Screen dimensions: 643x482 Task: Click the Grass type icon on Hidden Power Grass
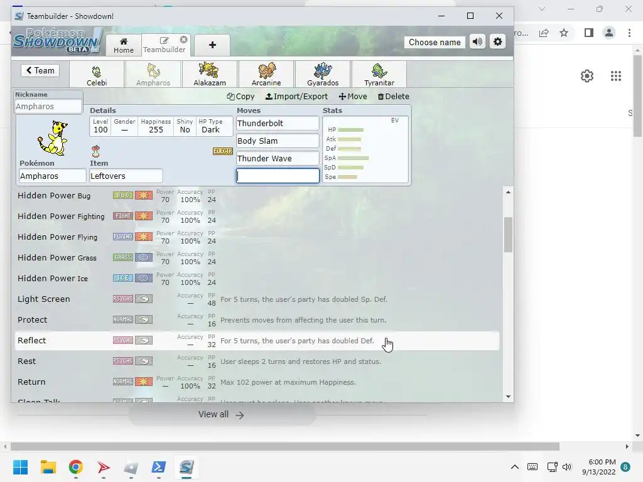pos(123,257)
